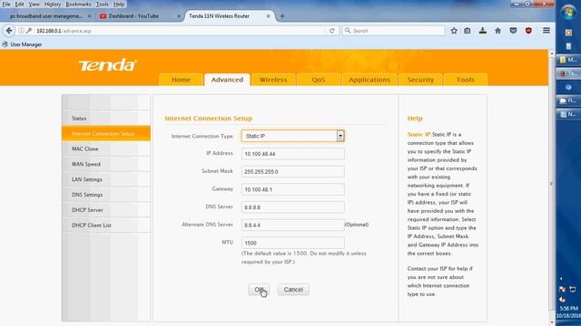Viewport: 581px width, 326px height.
Task: Open the Applications tab
Action: tap(369, 80)
